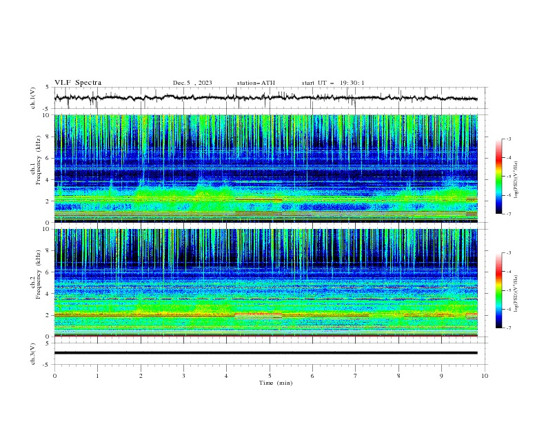Click time axis tick label "6"

[312, 376]
